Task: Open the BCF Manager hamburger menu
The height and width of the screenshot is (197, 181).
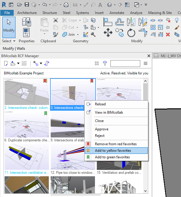Action: point(146,63)
